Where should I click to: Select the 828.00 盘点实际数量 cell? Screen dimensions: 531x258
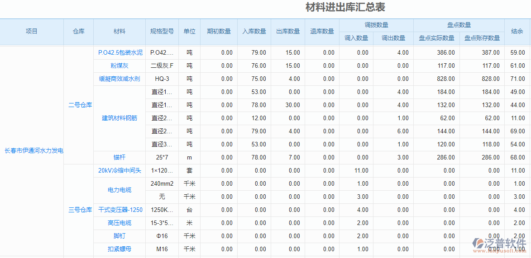coord(436,79)
